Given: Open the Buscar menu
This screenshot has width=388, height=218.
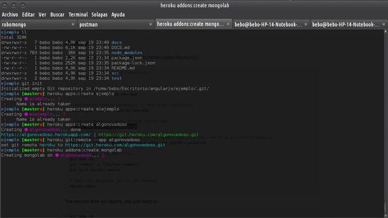Looking at the screenshot, I should click(x=58, y=15).
